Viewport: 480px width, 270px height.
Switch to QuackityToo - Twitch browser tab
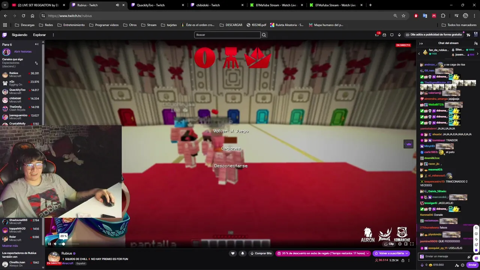(x=157, y=5)
